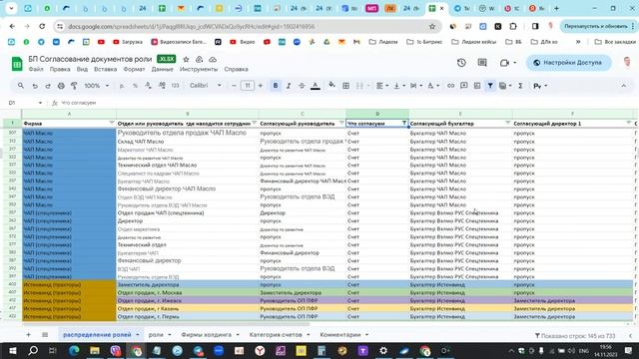
Task: Open the Данные menu
Action: click(162, 69)
